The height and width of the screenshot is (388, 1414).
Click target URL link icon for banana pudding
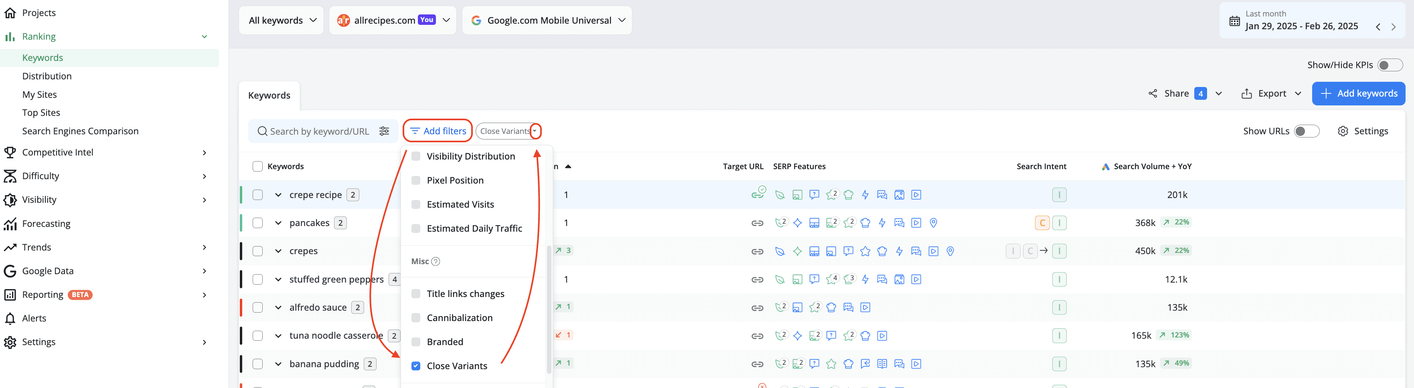click(758, 364)
